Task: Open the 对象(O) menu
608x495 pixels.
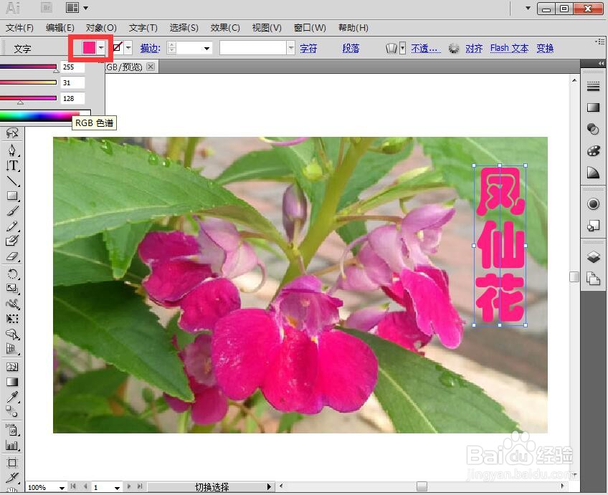Action: click(x=101, y=28)
